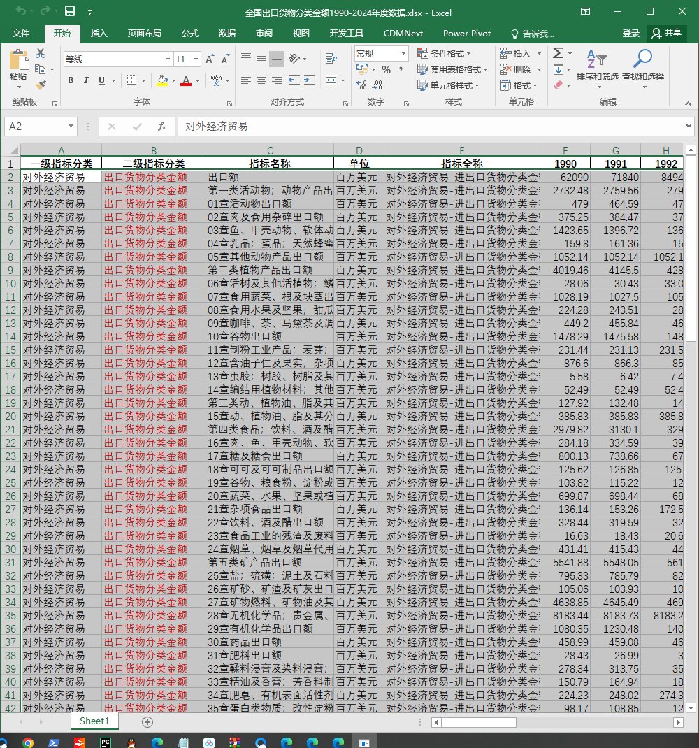699x748 pixels.
Task: Save the workbook using the floppy disk icon
Action: coord(70,11)
